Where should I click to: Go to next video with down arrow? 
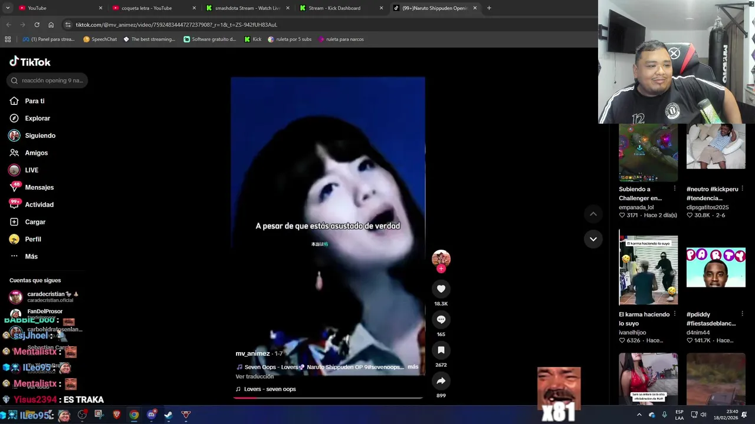[593, 239]
